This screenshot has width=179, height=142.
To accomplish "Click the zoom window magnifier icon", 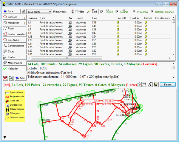I will pyautogui.click(x=140, y=85).
